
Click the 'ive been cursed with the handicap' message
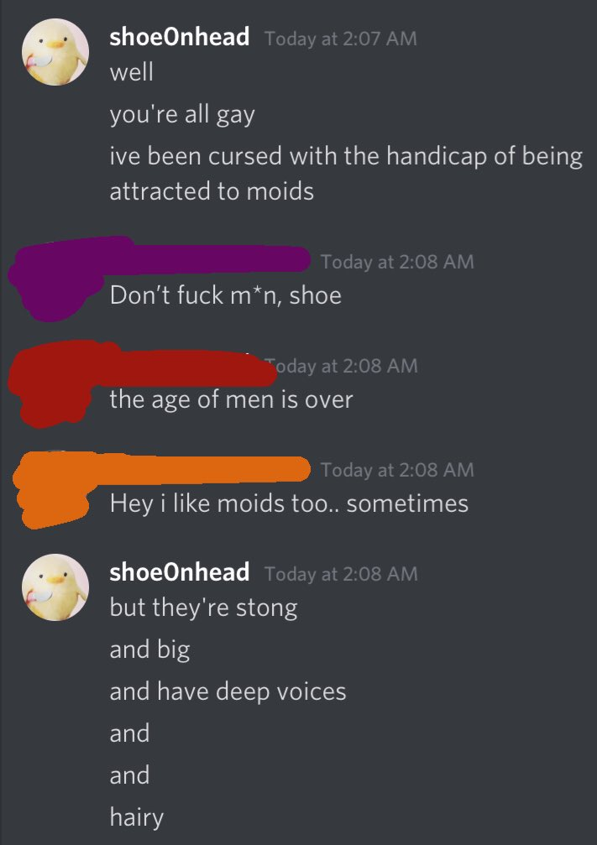pyautogui.click(x=346, y=174)
